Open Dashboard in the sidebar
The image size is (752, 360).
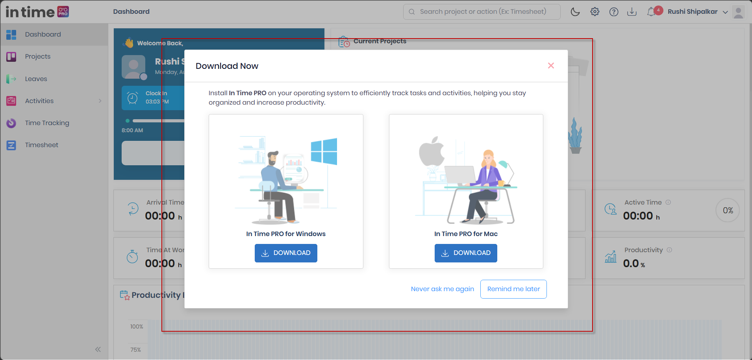54,34
